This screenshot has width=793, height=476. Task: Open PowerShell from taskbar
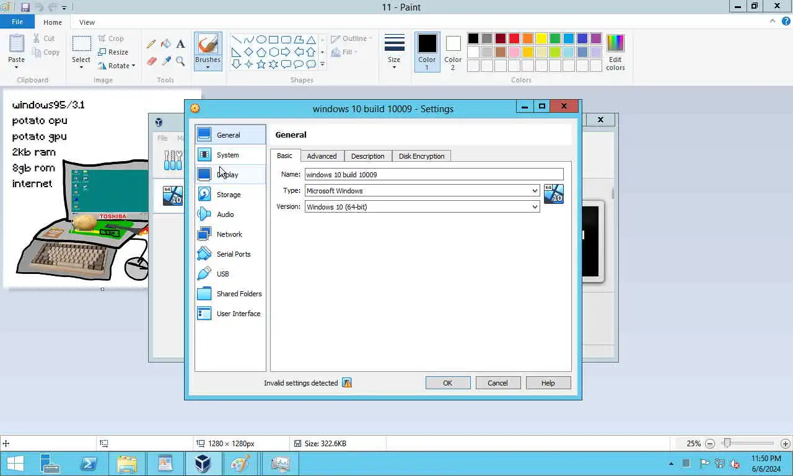(x=88, y=464)
